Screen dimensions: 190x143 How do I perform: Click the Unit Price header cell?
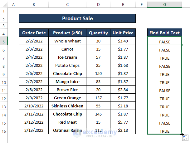[123, 33]
